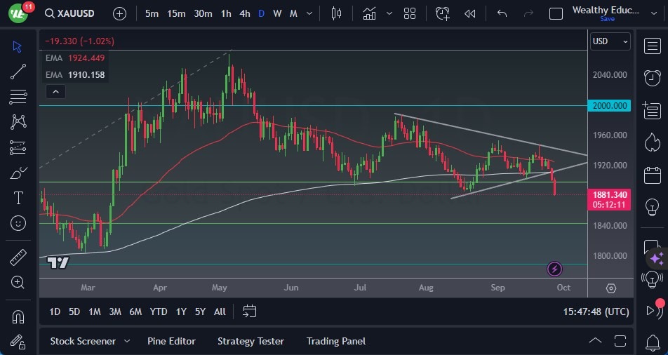Open the USD currency dropdown
This screenshot has width=668, height=355.
(x=610, y=41)
